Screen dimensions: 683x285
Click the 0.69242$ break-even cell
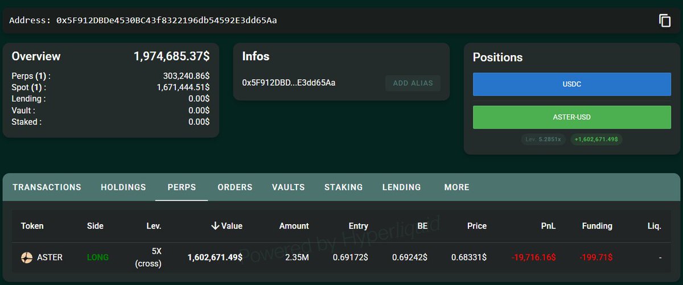click(x=410, y=258)
